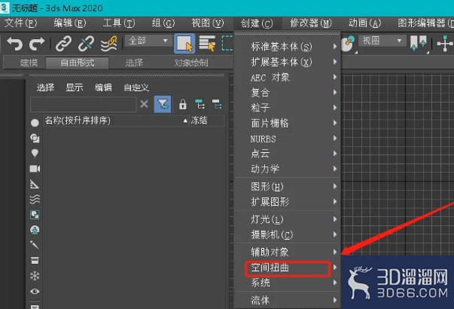The height and width of the screenshot is (309, 454).
Task: Open the 流体 menu entry
Action: [x=287, y=300]
